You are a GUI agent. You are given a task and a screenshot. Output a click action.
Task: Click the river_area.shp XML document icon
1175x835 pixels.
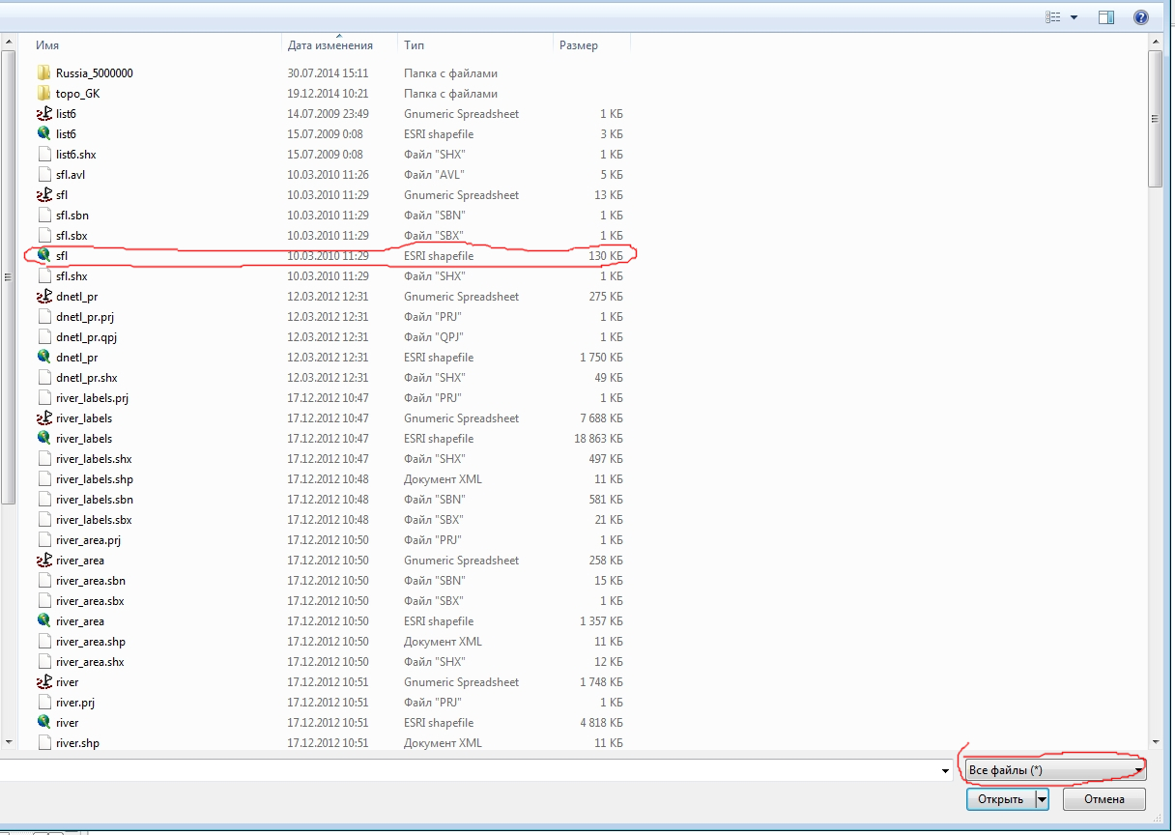point(43,642)
